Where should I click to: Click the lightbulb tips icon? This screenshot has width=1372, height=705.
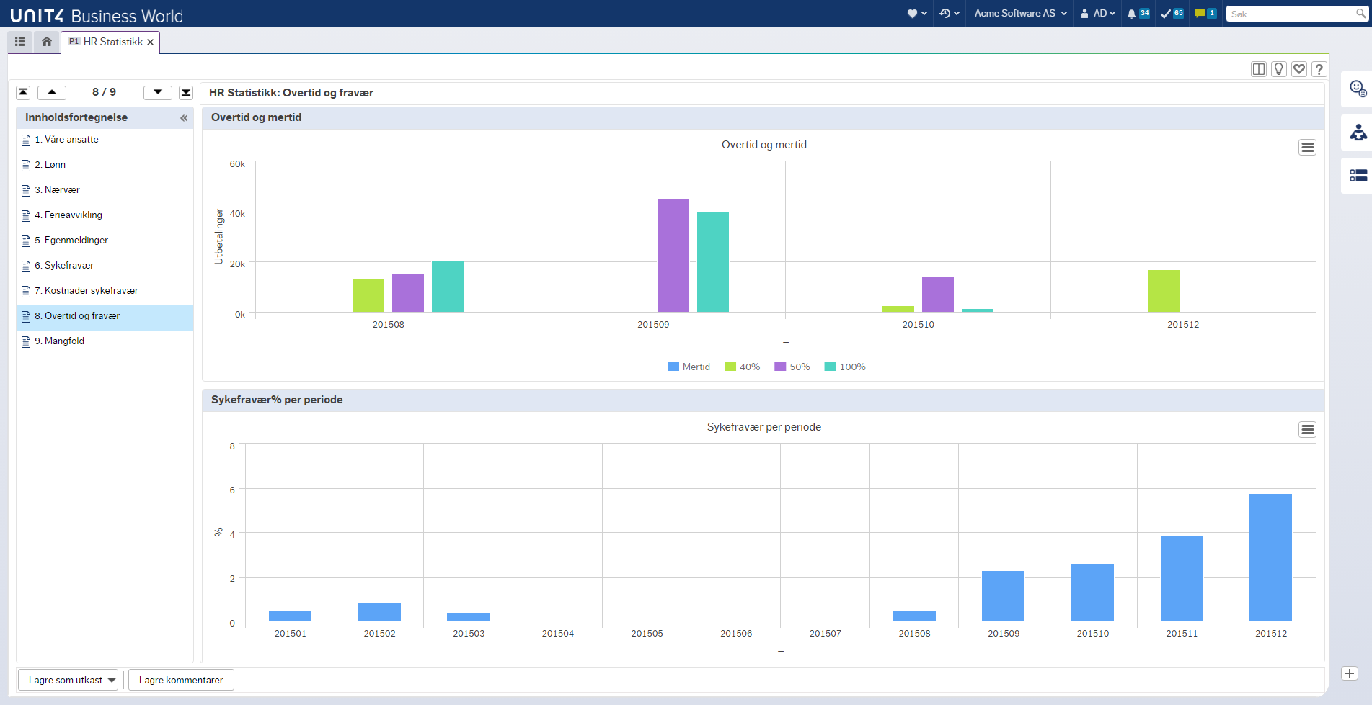point(1279,69)
